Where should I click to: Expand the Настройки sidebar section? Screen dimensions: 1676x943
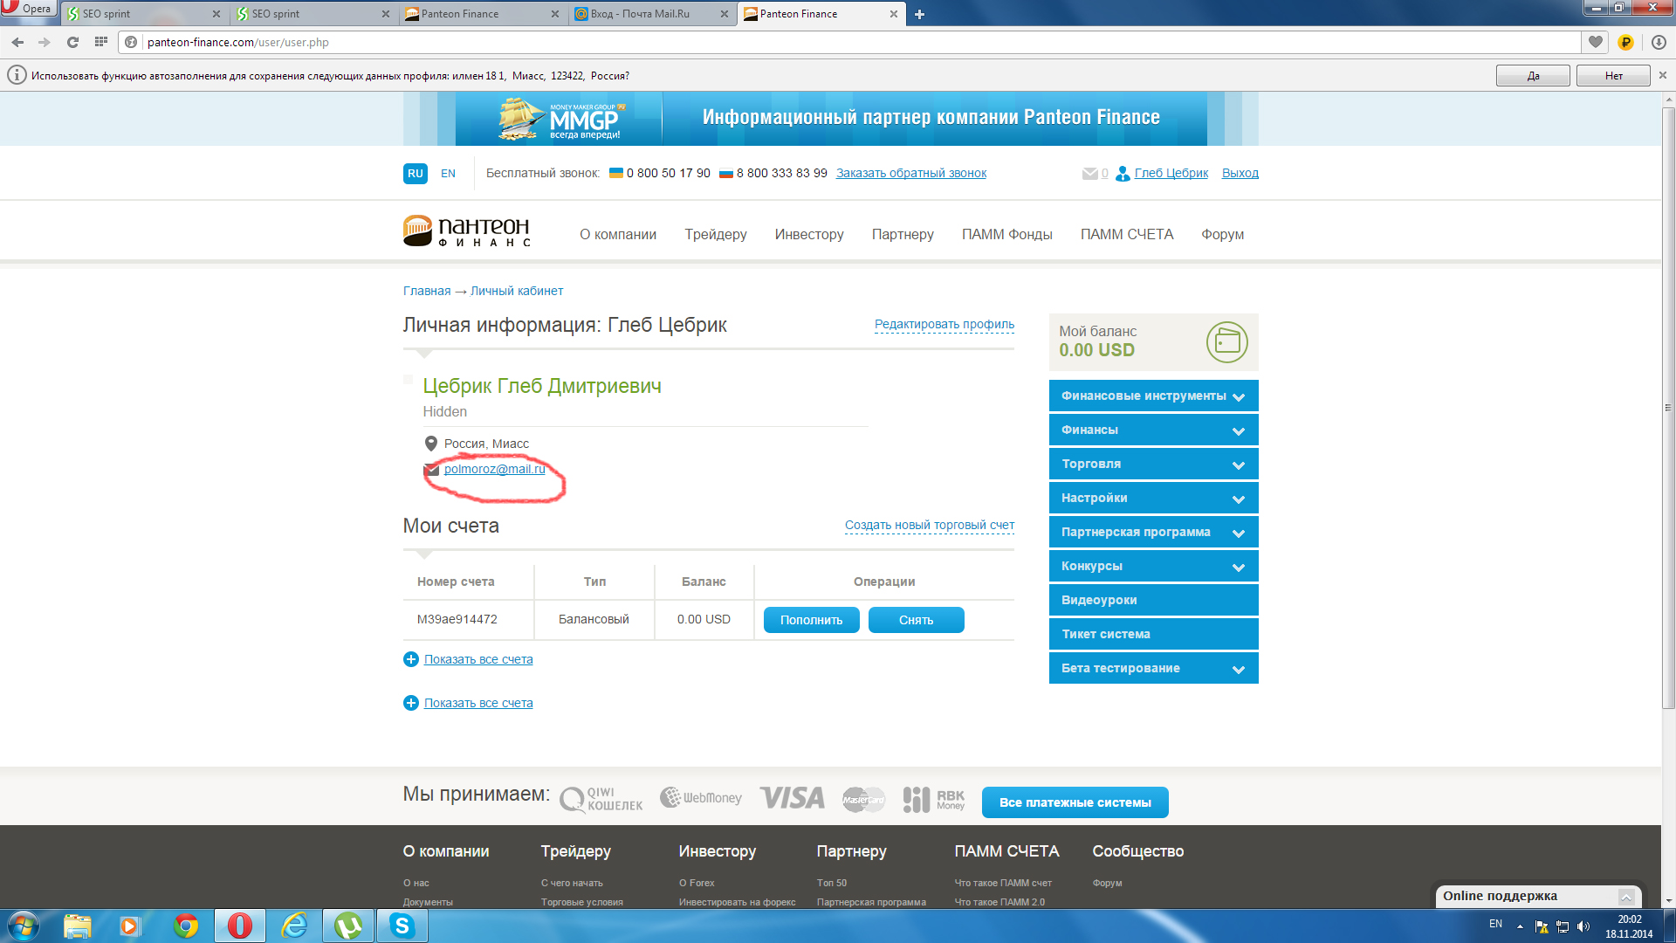click(x=1153, y=498)
